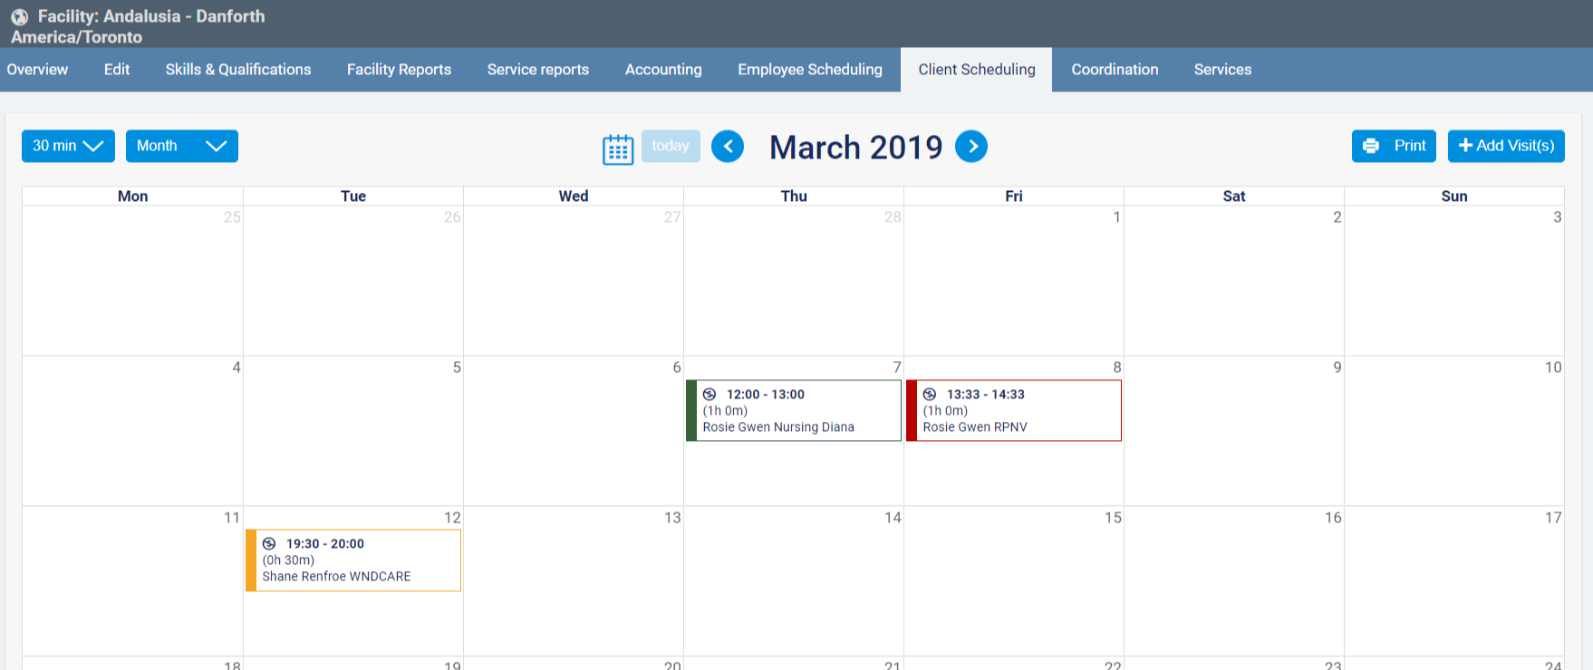The image size is (1593, 670).
Task: Select day 17 in the calendar
Action: click(1553, 518)
